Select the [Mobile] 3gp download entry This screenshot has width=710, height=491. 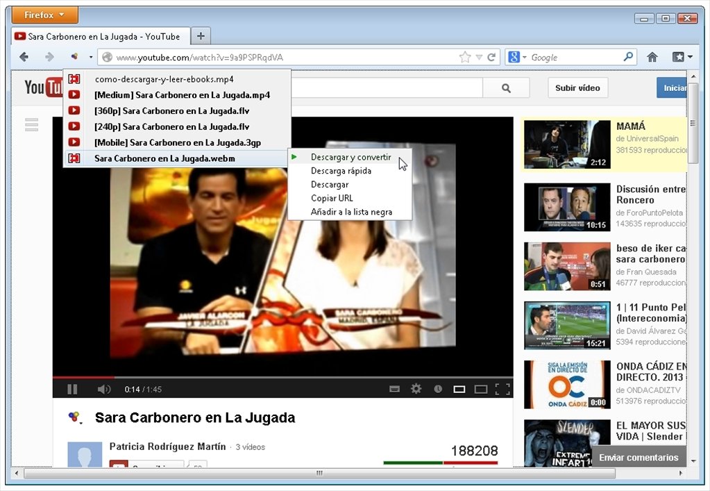176,142
